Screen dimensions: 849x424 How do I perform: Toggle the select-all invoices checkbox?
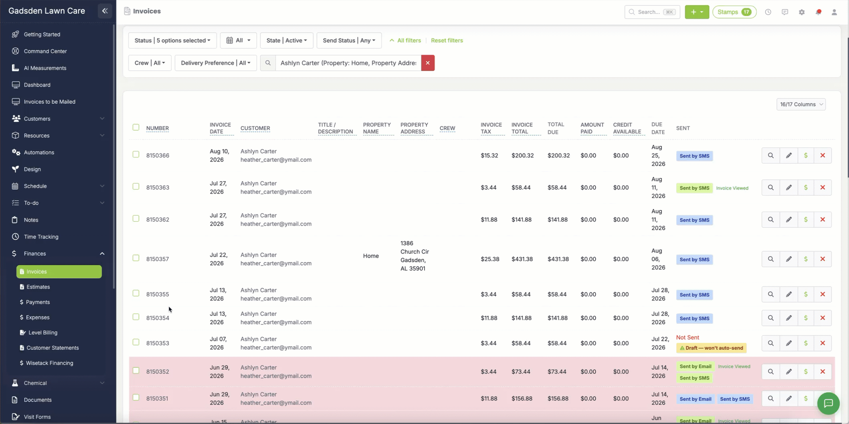pos(136,127)
